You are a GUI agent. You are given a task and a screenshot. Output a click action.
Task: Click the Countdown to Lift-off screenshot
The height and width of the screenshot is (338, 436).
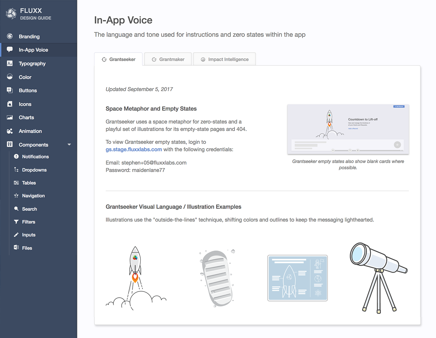[348, 129]
